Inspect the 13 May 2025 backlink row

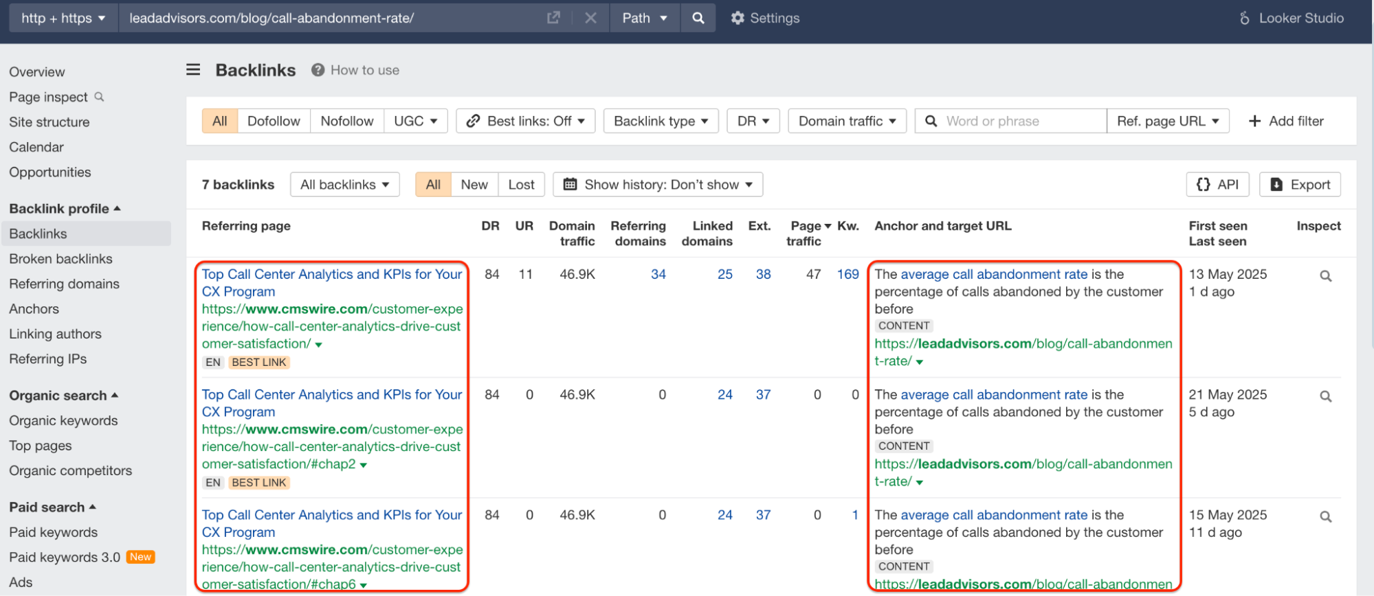pyautogui.click(x=1326, y=276)
